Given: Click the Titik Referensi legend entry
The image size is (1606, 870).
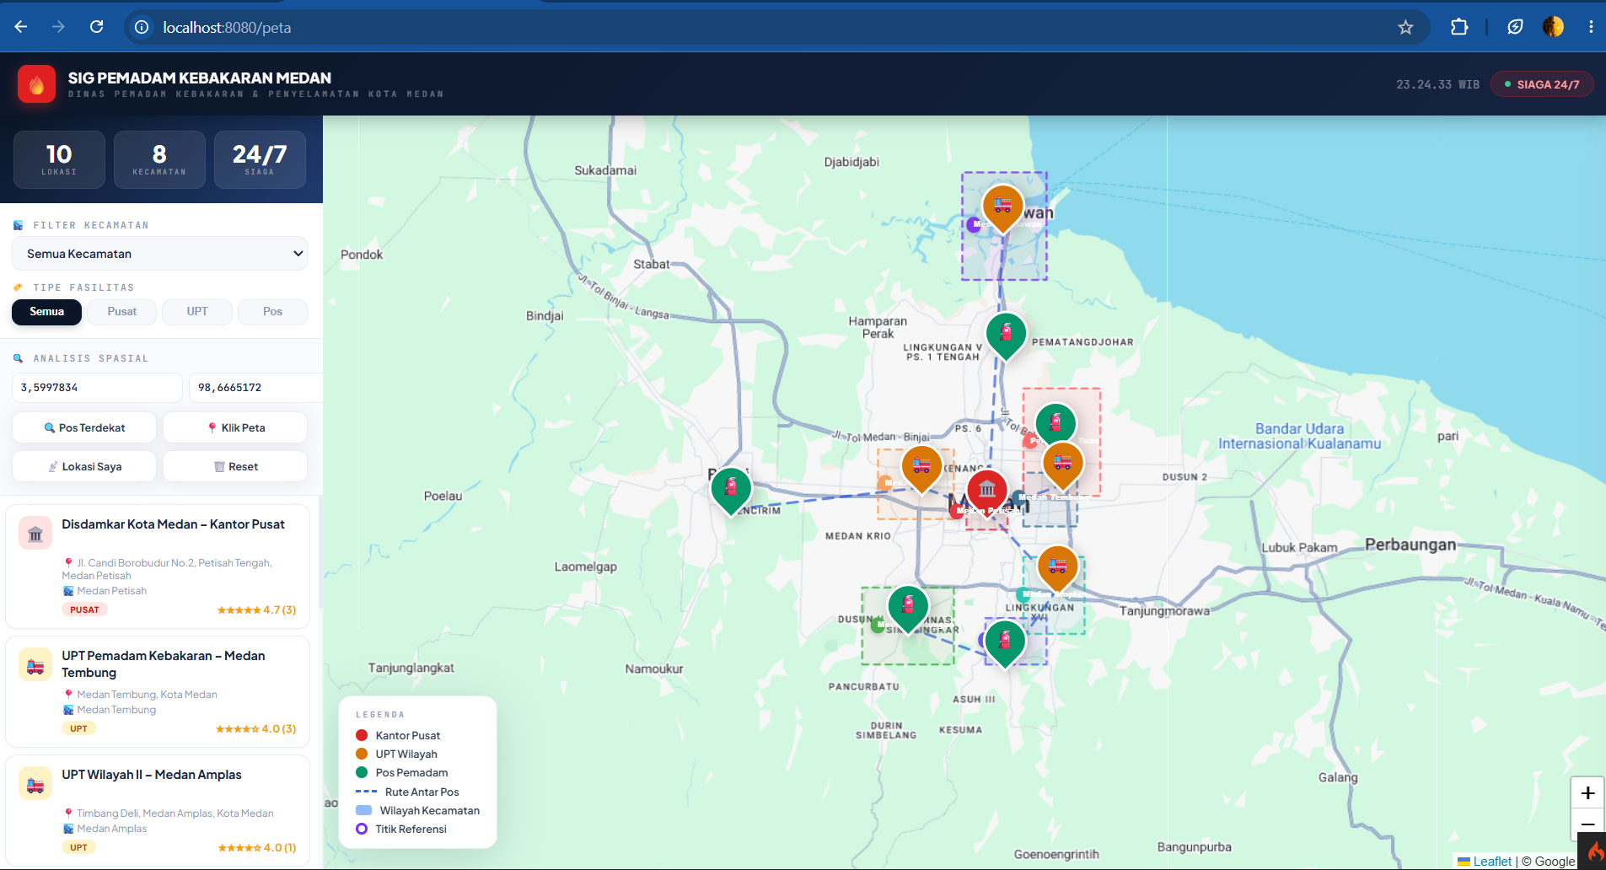Looking at the screenshot, I should pyautogui.click(x=401, y=829).
